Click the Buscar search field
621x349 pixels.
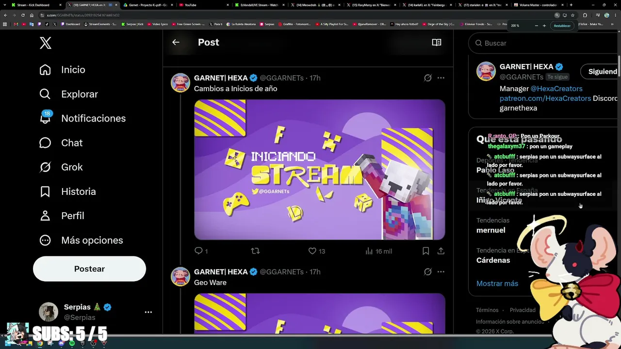point(544,43)
